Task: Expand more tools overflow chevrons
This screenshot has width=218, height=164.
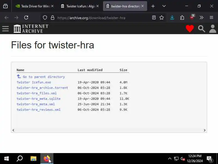Action: pos(201,17)
